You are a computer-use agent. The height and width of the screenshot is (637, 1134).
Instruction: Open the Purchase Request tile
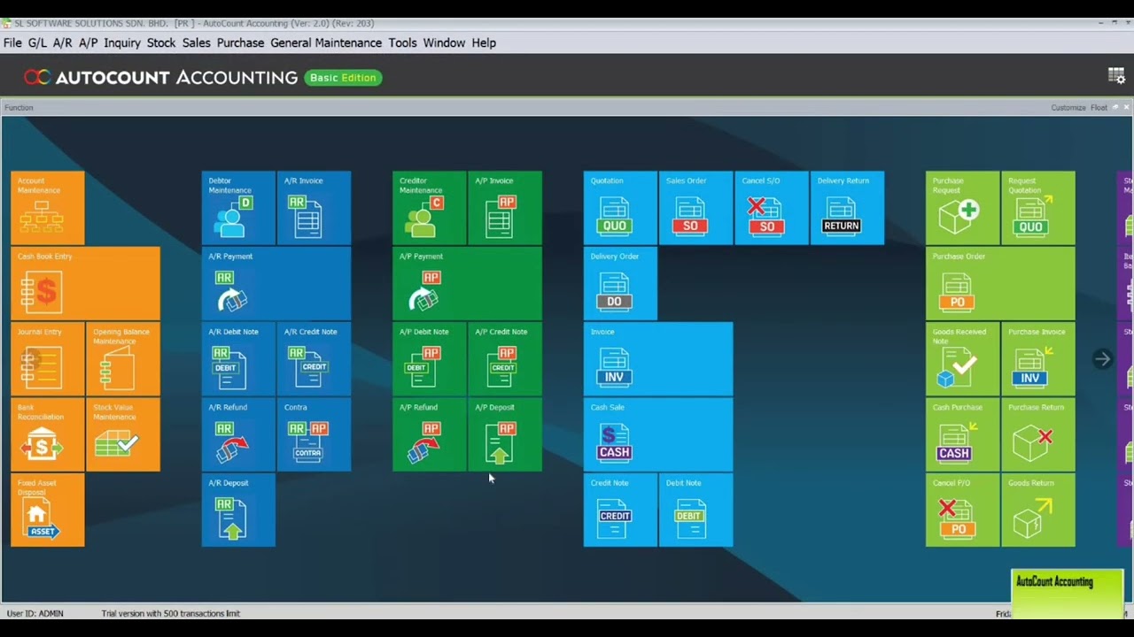pyautogui.click(x=963, y=208)
